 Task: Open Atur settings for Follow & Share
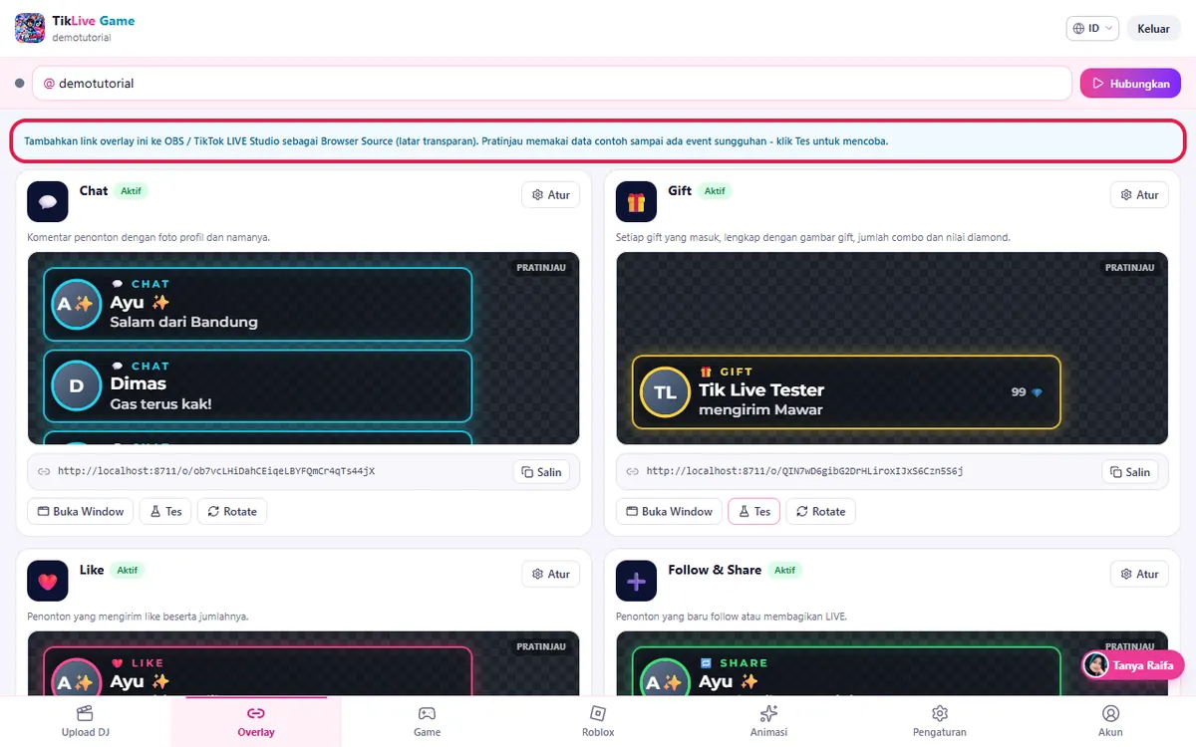click(1139, 574)
